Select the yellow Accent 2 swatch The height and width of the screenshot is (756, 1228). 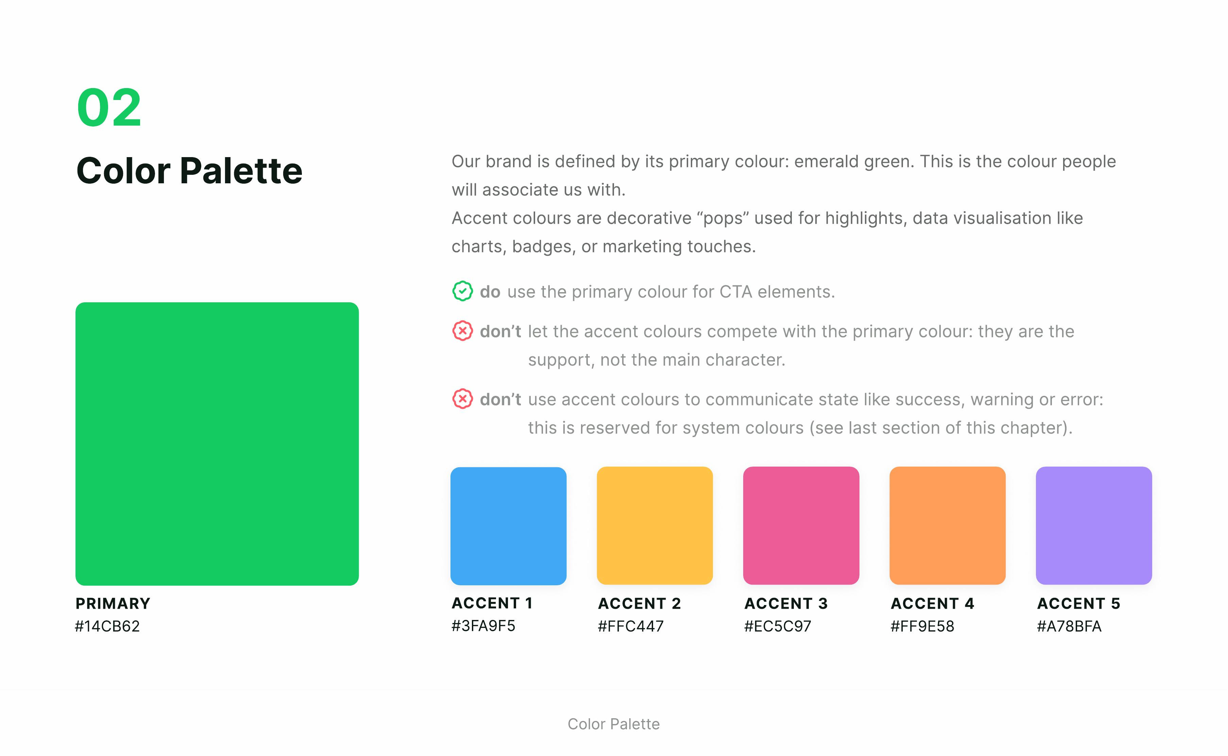point(655,526)
